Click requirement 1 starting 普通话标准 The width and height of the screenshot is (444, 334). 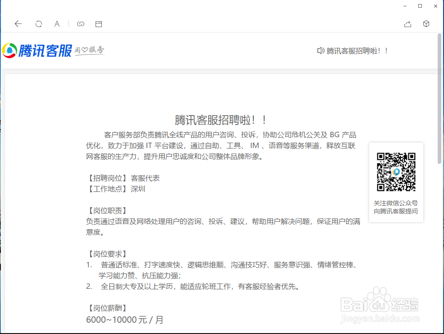coord(222,270)
